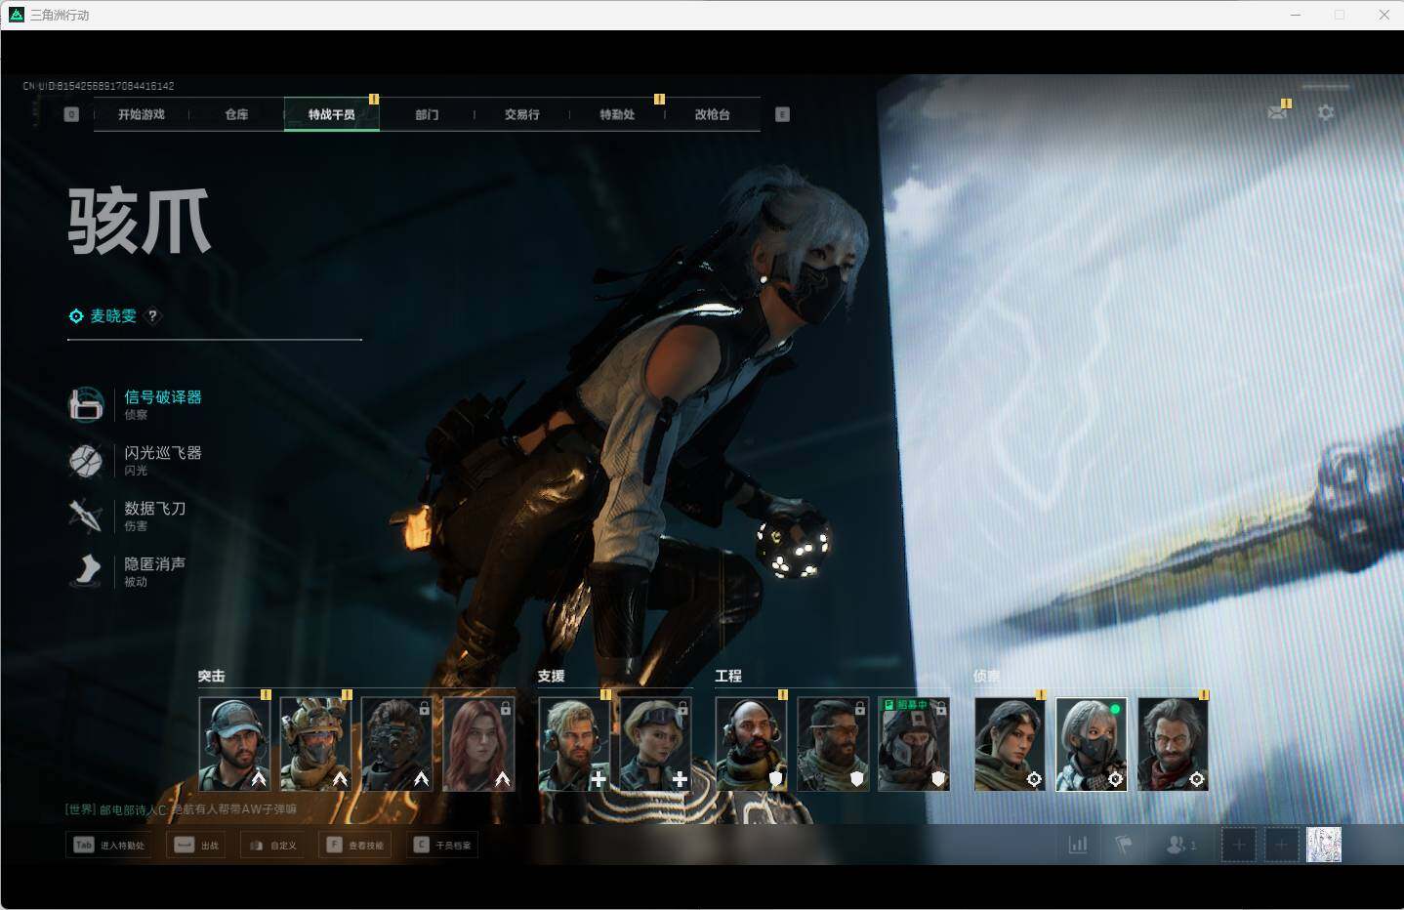1404x910 pixels.
Task: Click the flag icon in bottom bar
Action: coord(1124,845)
